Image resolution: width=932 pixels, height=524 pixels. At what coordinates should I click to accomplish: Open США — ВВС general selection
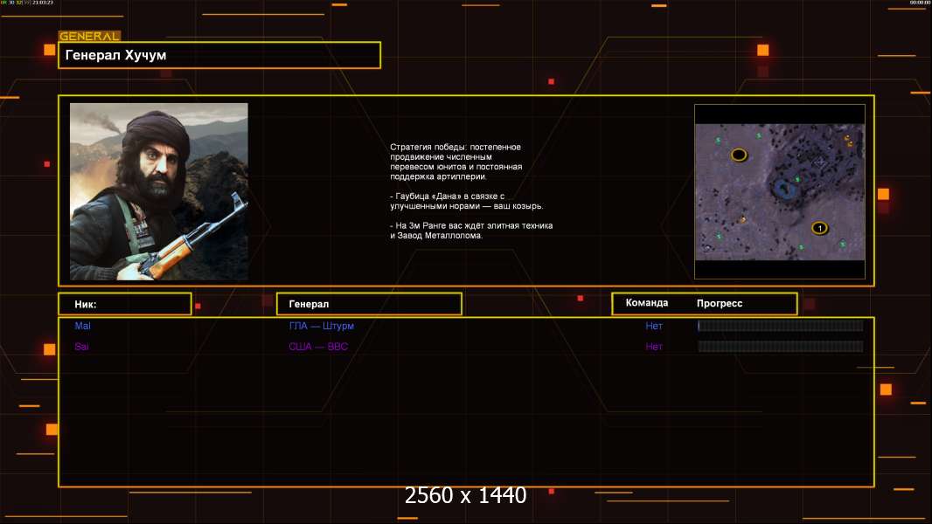[319, 347]
